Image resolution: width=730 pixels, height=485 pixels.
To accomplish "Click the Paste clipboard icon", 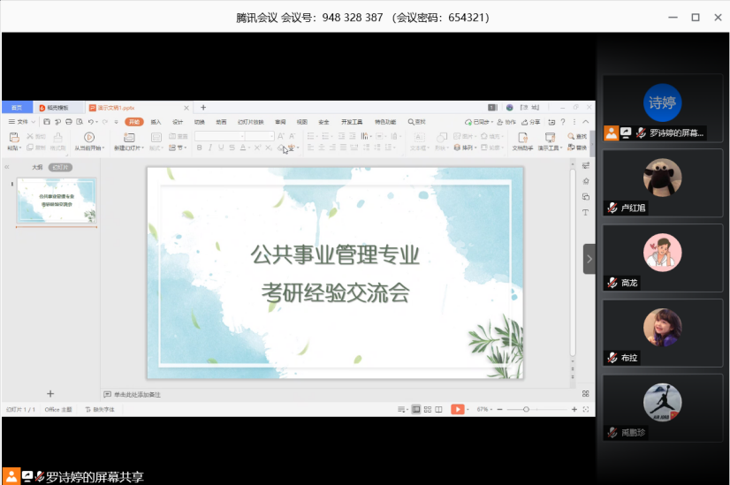I will 13,138.
